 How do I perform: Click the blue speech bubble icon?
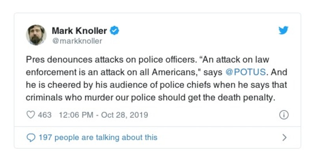tap(30, 137)
